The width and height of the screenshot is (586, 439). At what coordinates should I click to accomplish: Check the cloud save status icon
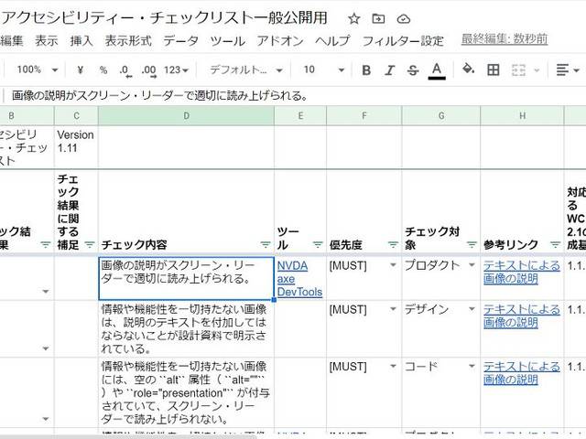[x=403, y=18]
